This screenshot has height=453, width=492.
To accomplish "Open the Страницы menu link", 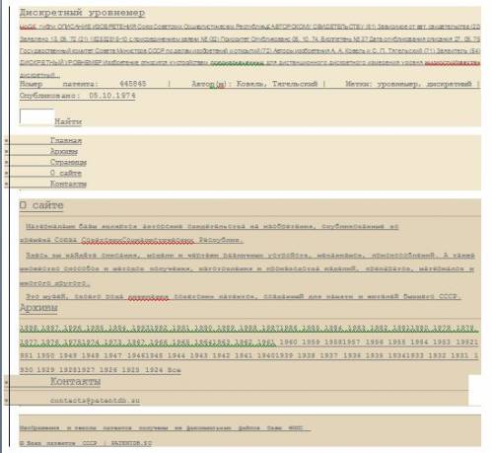I will 68,162.
